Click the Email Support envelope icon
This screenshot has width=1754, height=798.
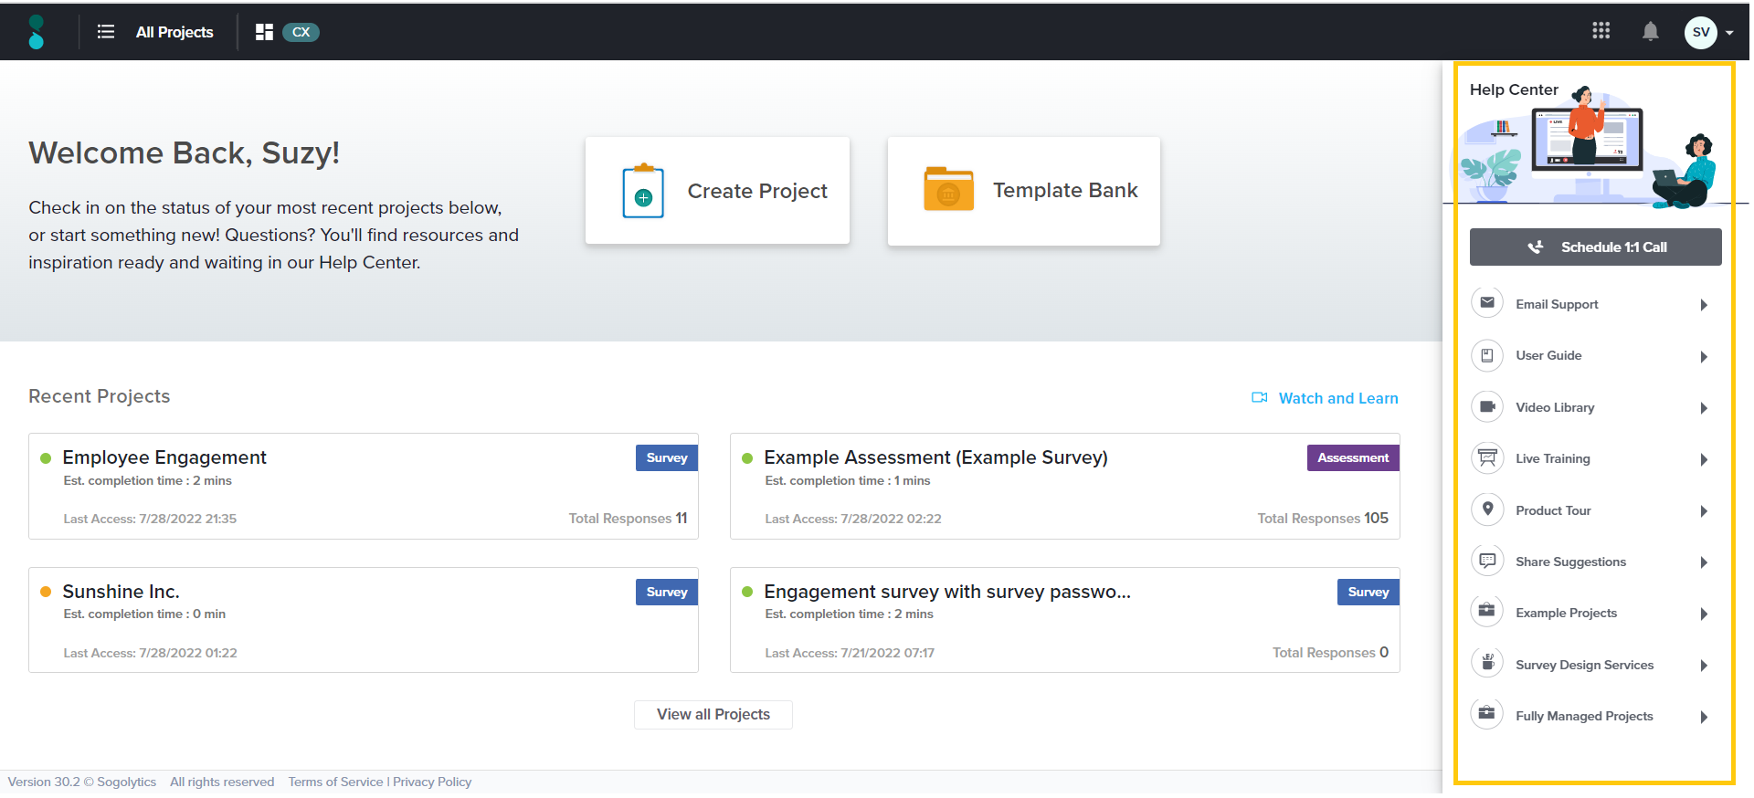tap(1487, 303)
